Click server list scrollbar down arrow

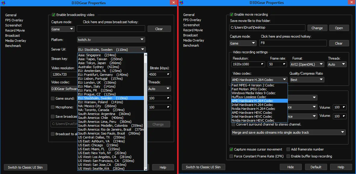145,169
